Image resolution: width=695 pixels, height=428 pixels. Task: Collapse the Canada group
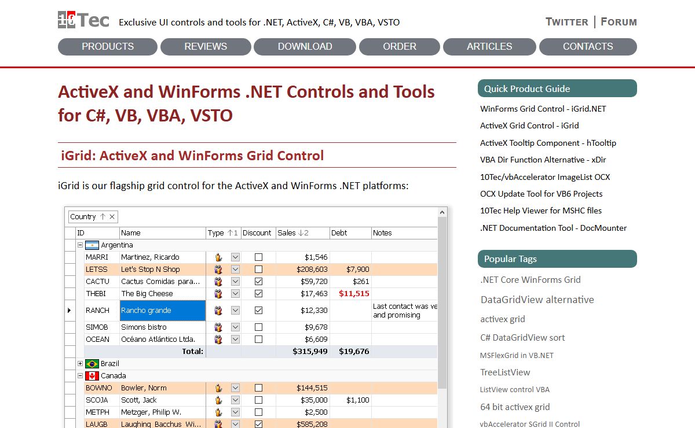[81, 376]
